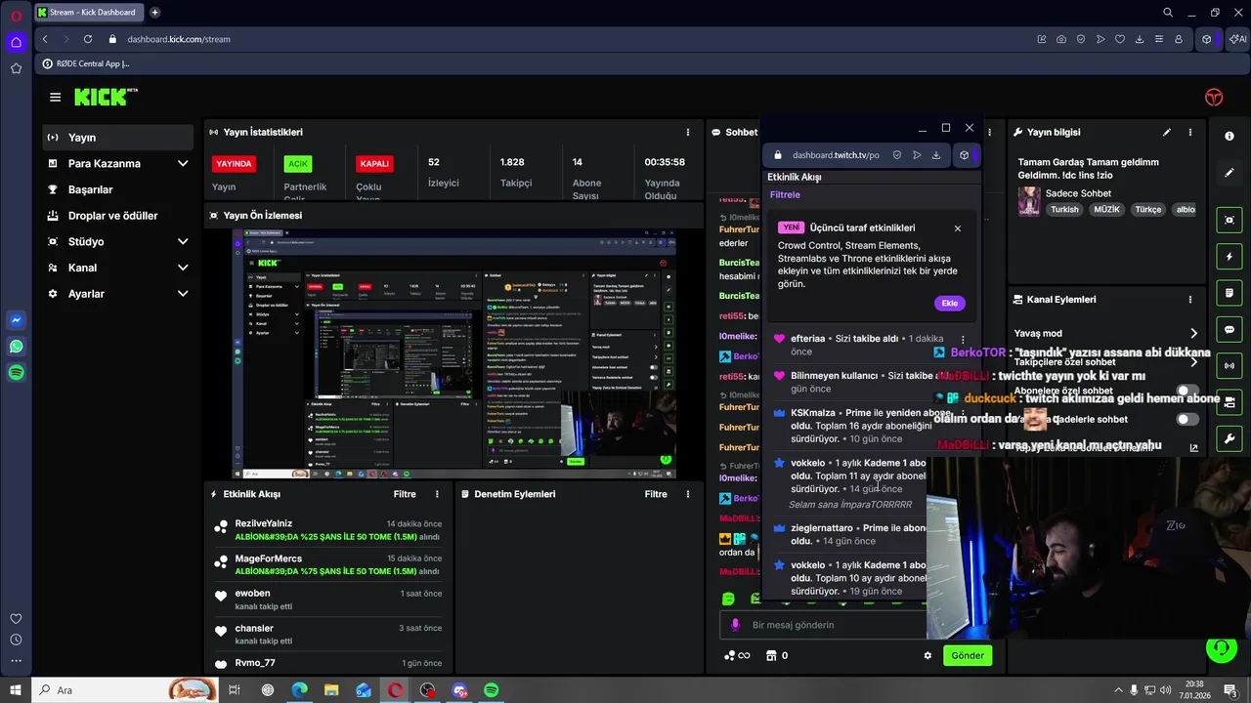Expand the Kanal sidebar section
Image resolution: width=1251 pixels, height=703 pixels.
[x=117, y=268]
